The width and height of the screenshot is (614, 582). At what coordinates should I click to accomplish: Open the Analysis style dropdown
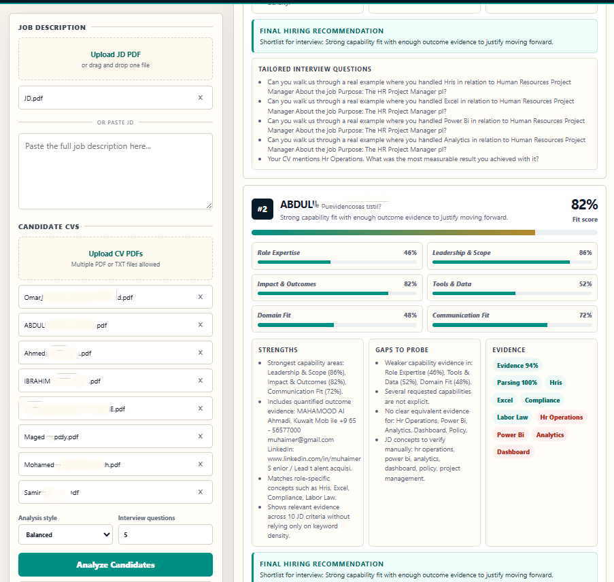[x=65, y=534]
